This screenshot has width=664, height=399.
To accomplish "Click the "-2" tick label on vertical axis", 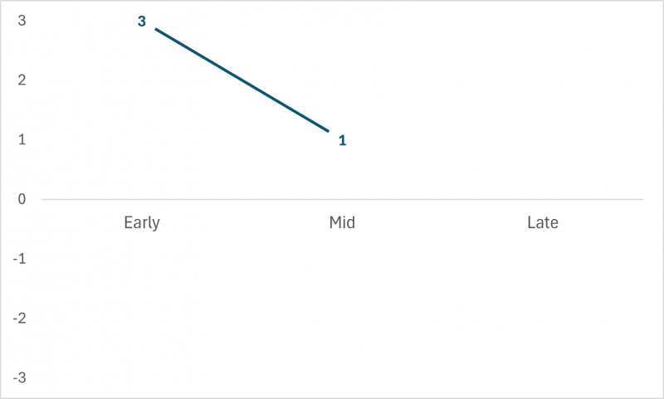I will pos(20,318).
